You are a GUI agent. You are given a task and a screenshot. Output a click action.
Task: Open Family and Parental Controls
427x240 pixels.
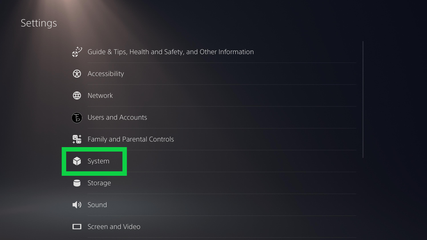click(131, 139)
